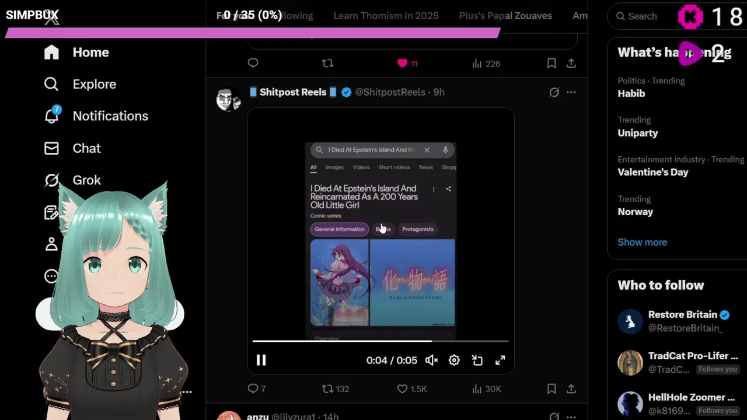
Task: Bookmark the top post with 226 views
Action: [551, 63]
